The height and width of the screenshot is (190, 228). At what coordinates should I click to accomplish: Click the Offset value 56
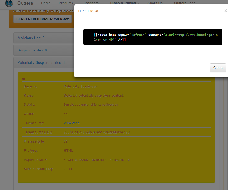66,114
